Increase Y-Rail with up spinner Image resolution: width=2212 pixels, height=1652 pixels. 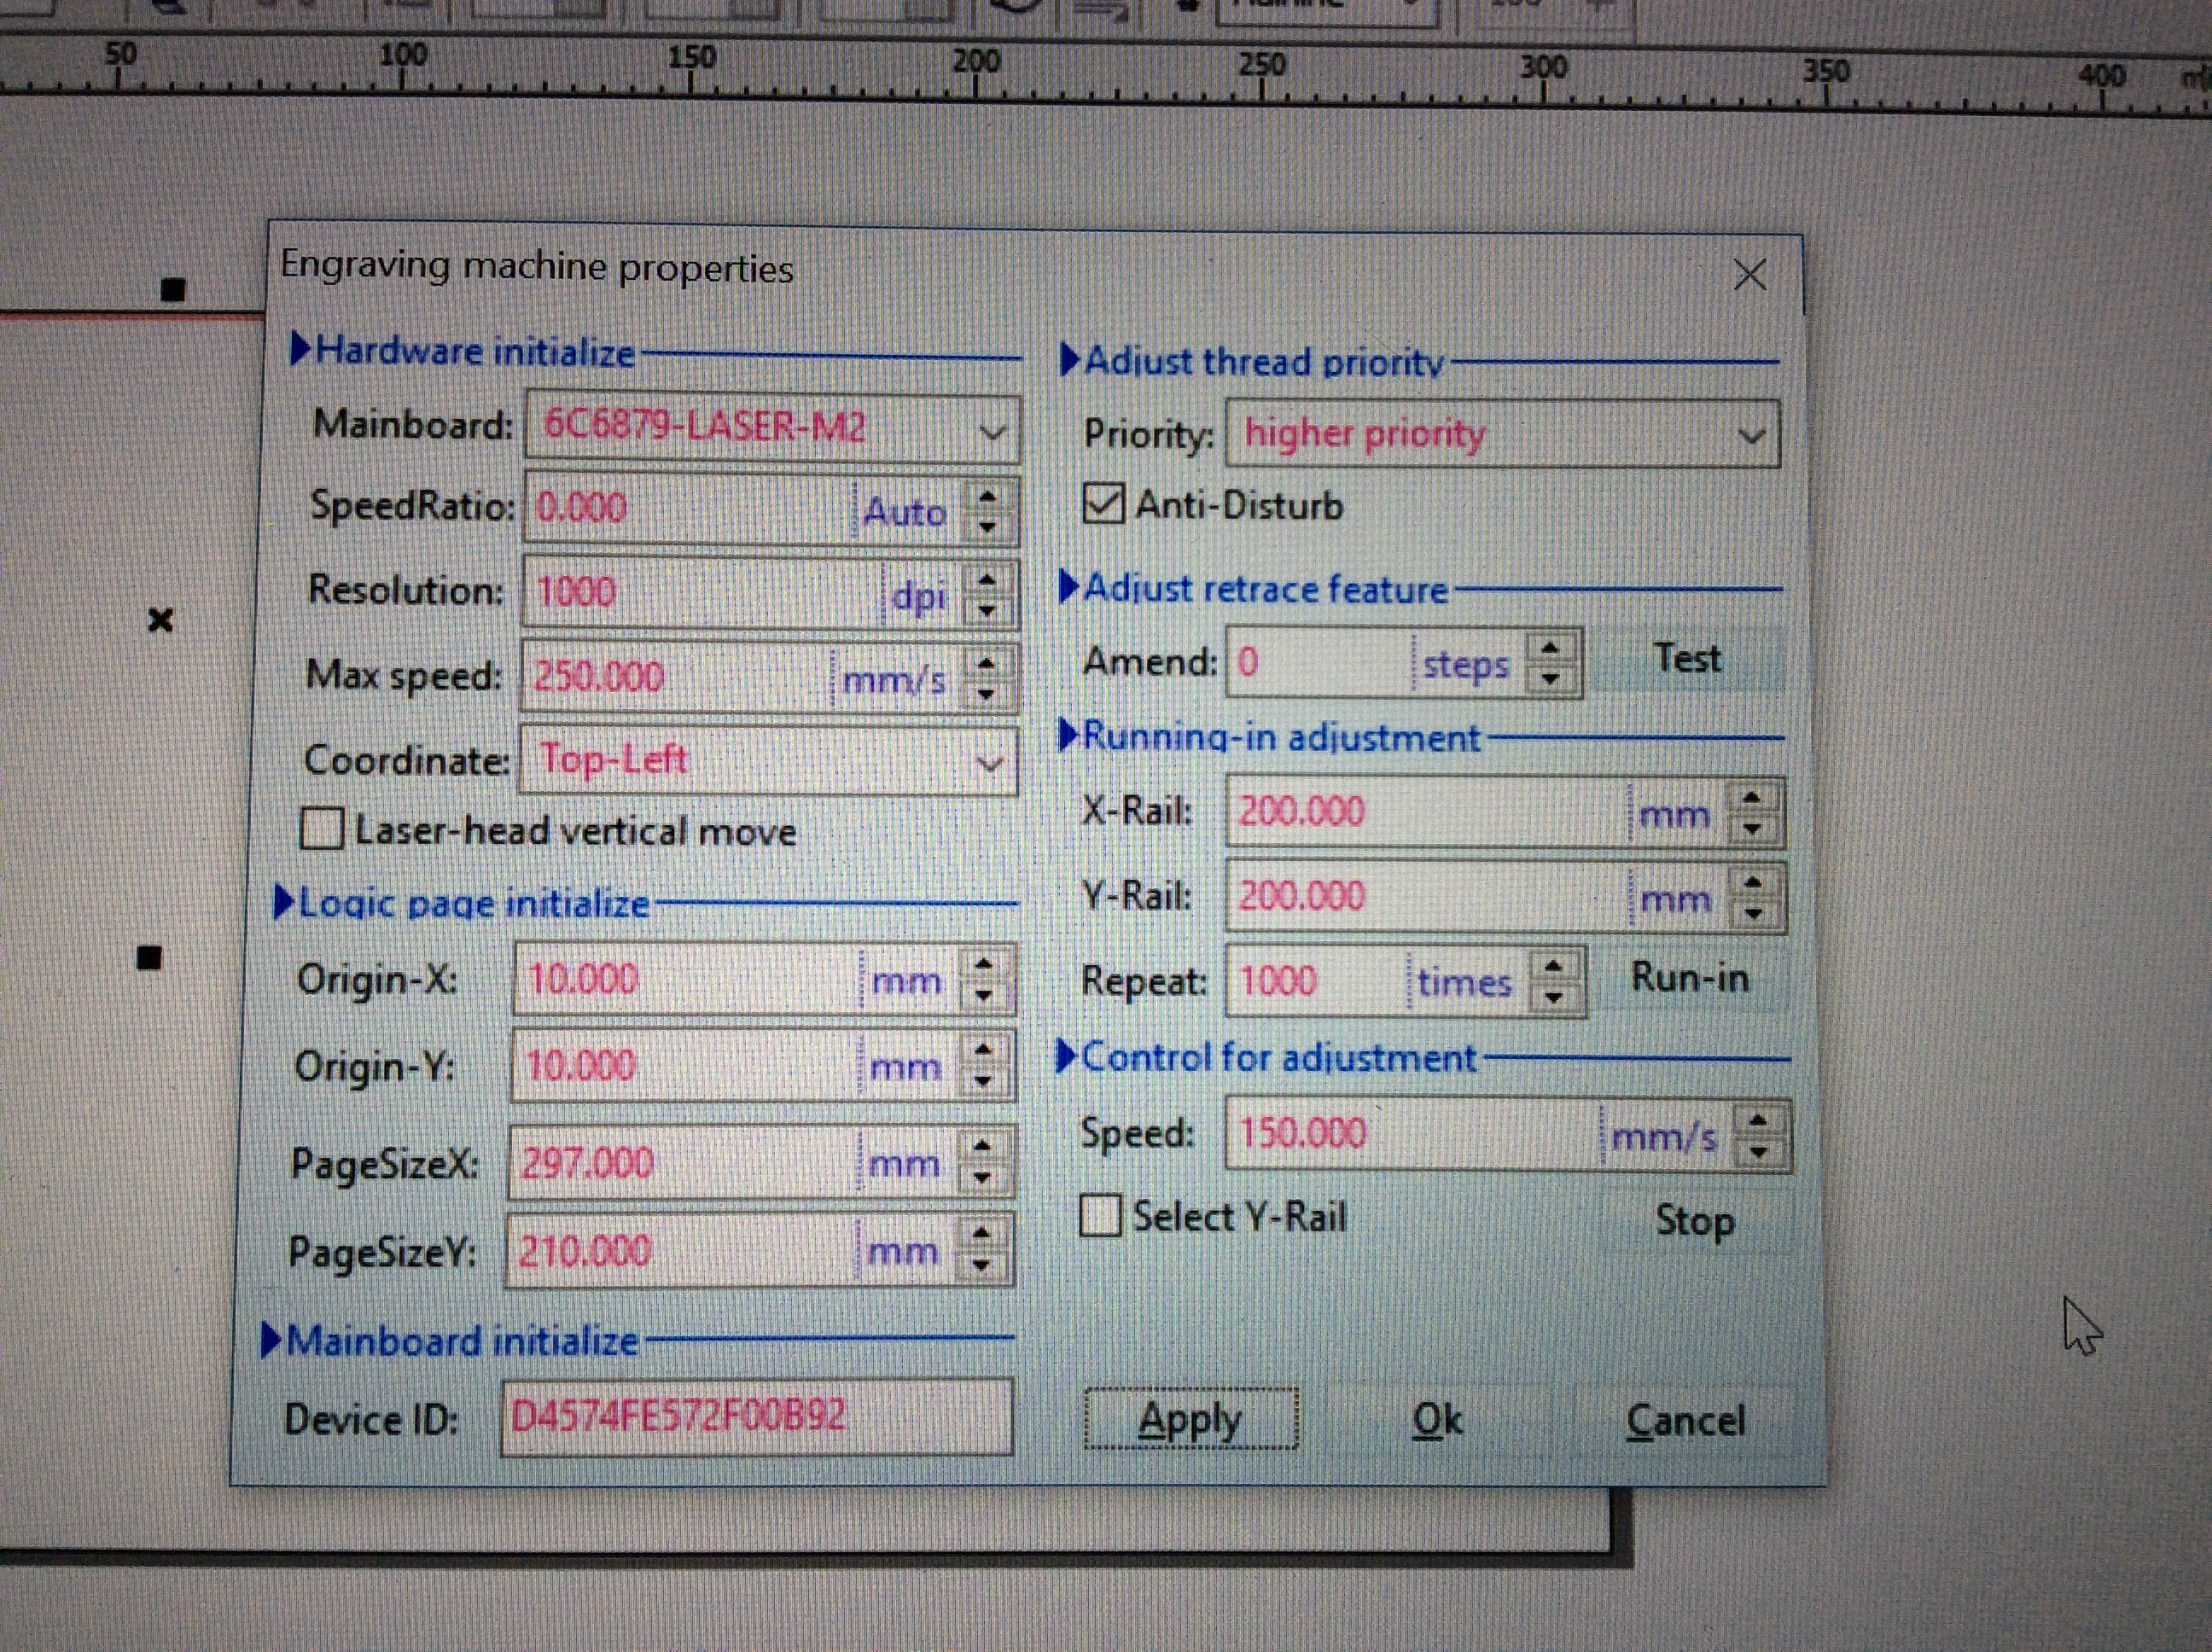[x=1753, y=881]
